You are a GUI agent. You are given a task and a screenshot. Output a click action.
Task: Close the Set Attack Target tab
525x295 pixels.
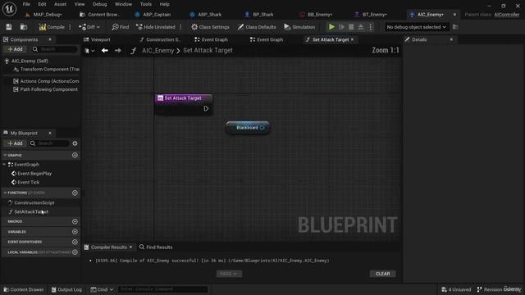[x=352, y=39]
